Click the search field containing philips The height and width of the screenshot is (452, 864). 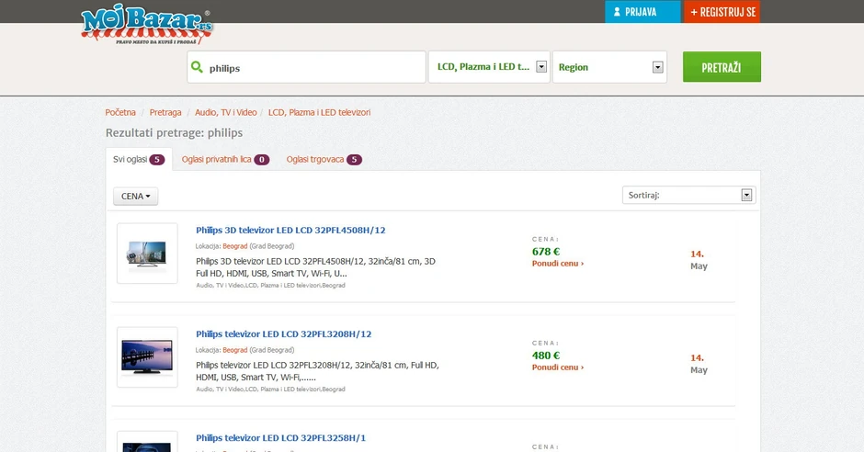coord(306,67)
